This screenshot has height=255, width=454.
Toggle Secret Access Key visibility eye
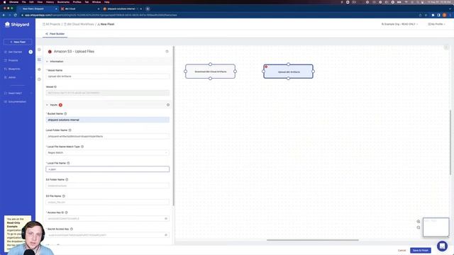tap(166, 235)
